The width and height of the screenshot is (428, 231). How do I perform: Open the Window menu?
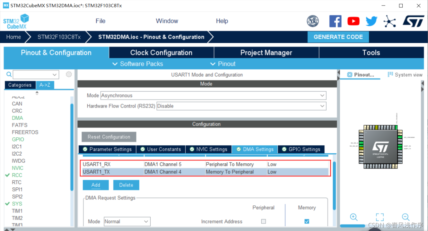coord(167,21)
